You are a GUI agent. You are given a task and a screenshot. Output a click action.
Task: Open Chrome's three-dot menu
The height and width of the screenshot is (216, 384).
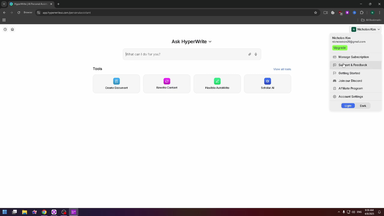pyautogui.click(x=380, y=13)
